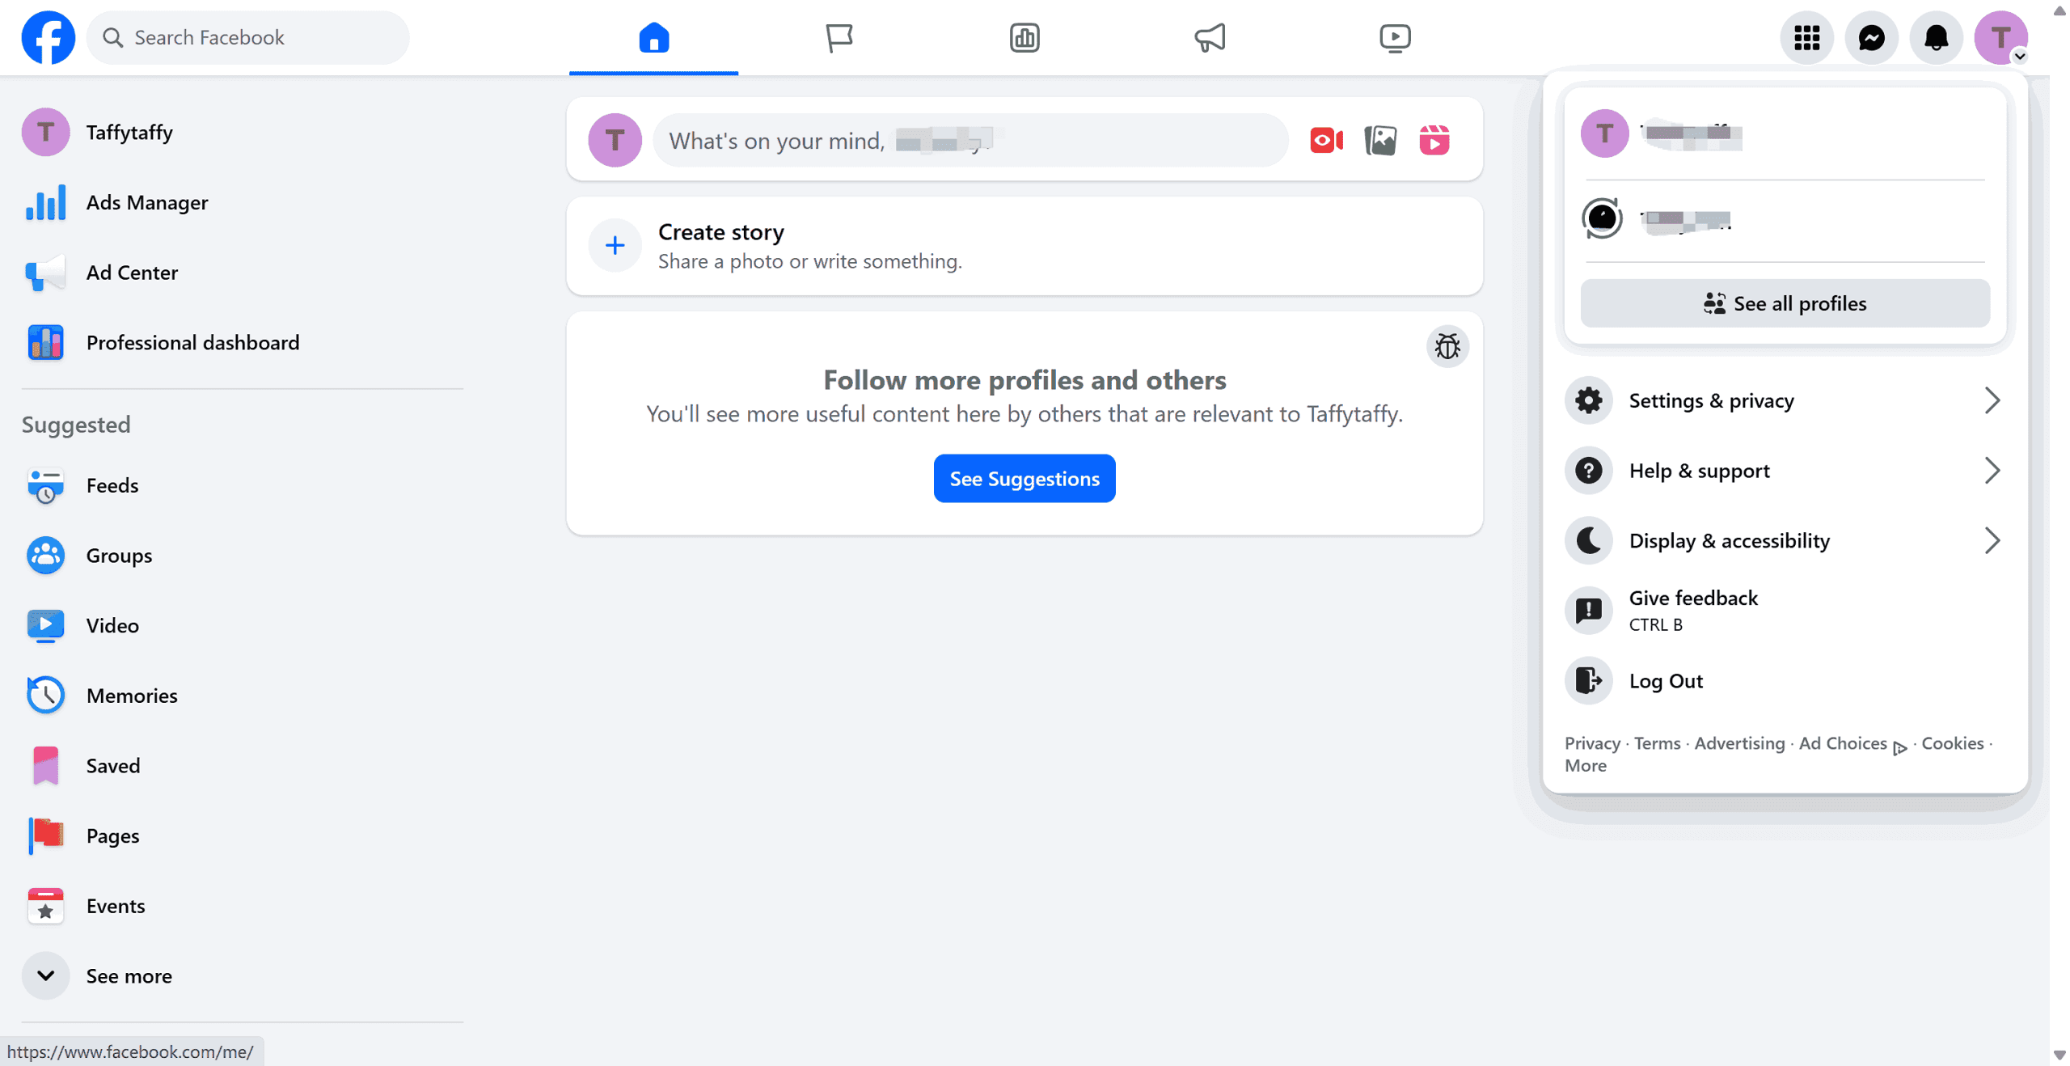Switch to the Pages flag tab
2070x1066 pixels.
(x=839, y=38)
